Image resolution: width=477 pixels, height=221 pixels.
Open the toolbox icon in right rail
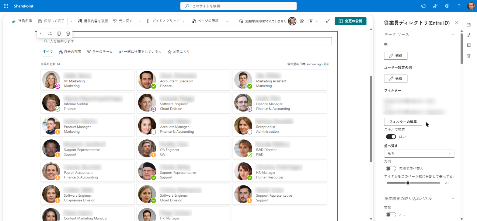[x=469, y=24]
